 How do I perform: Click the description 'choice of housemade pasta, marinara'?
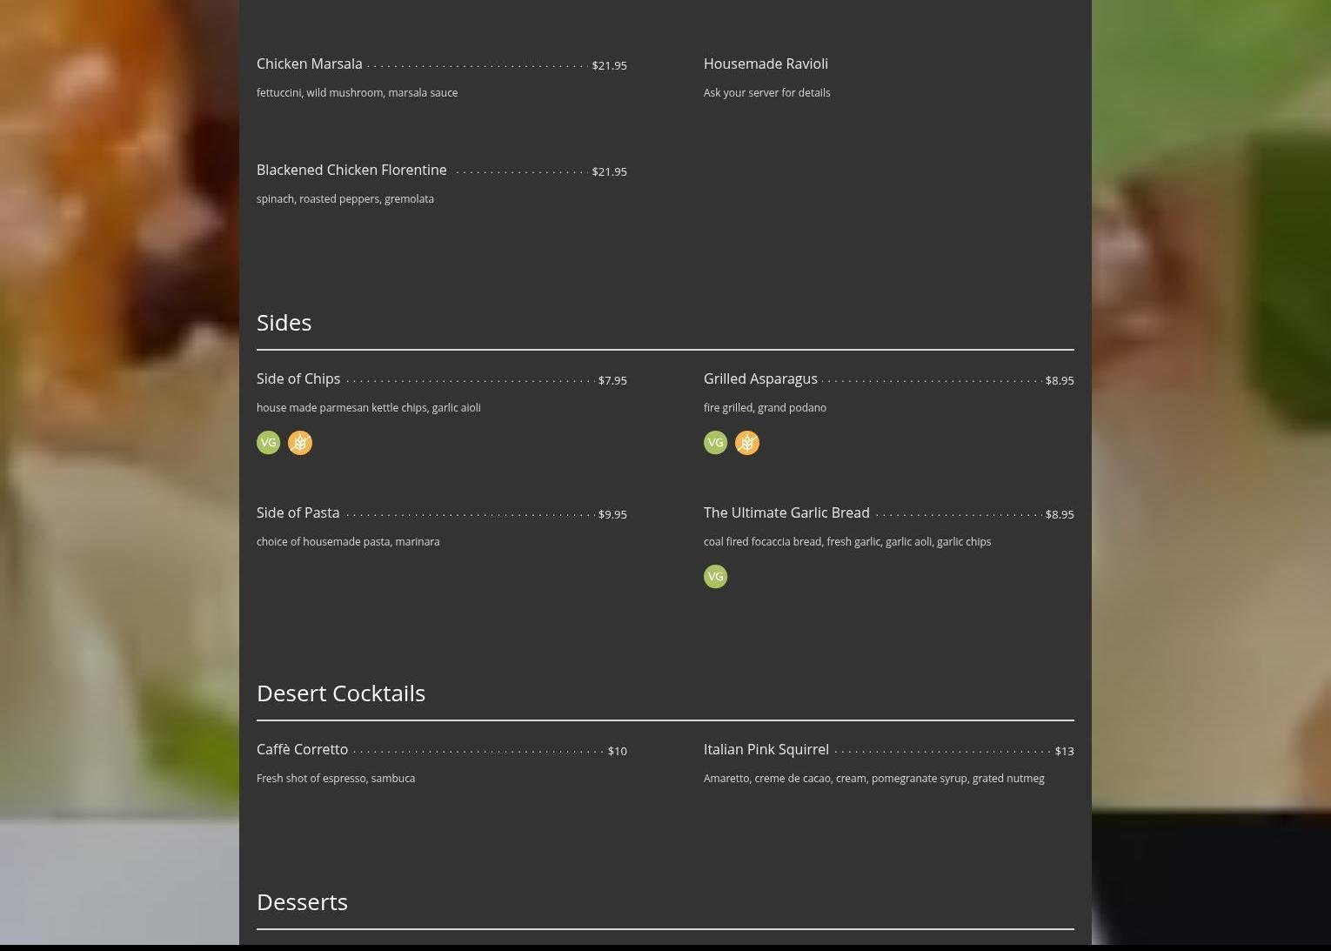click(x=348, y=541)
